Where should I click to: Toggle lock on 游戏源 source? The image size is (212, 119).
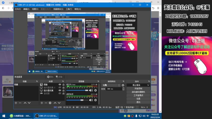tap(63, 93)
